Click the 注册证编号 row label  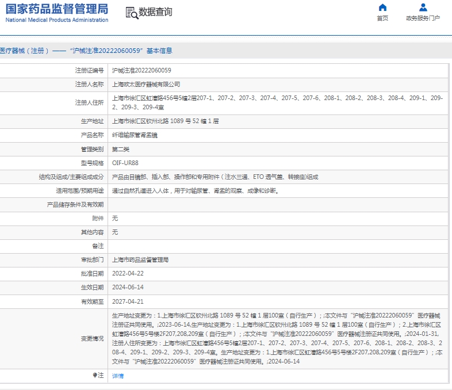tap(89, 71)
